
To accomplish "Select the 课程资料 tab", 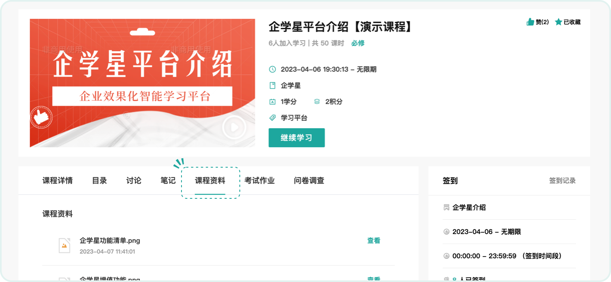I will (x=210, y=181).
